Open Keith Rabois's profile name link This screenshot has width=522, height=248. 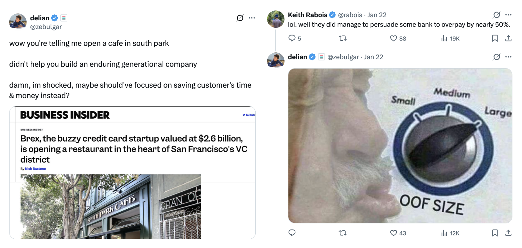click(307, 15)
